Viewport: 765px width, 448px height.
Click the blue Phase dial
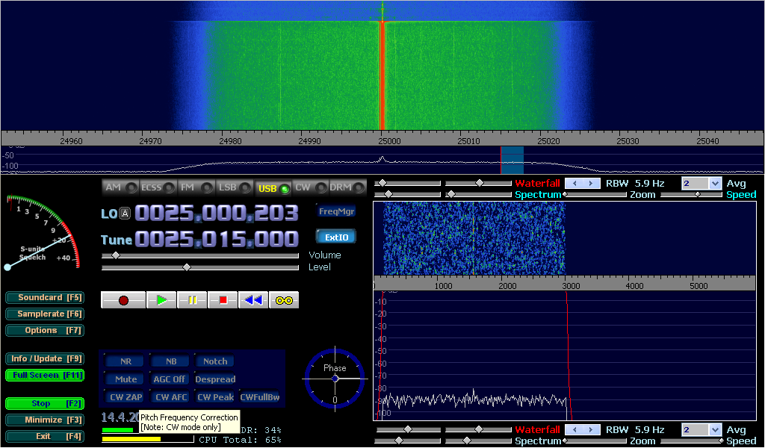tap(335, 379)
